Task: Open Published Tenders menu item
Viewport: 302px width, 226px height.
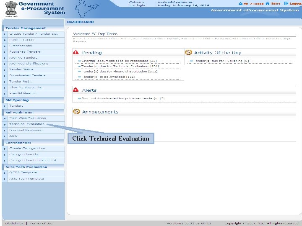Action: [25, 52]
